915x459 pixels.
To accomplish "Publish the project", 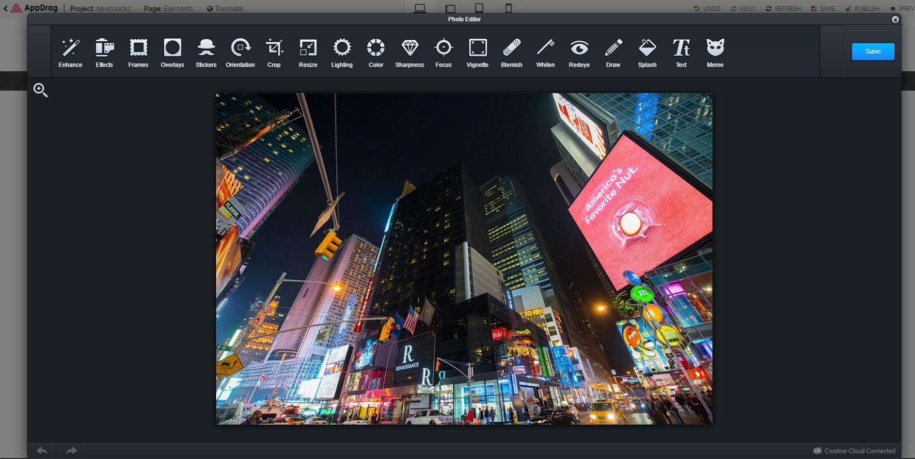I will tap(862, 8).
